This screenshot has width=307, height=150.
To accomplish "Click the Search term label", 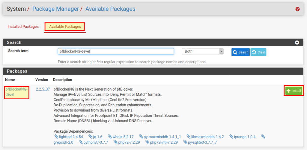I will [x=18, y=51].
